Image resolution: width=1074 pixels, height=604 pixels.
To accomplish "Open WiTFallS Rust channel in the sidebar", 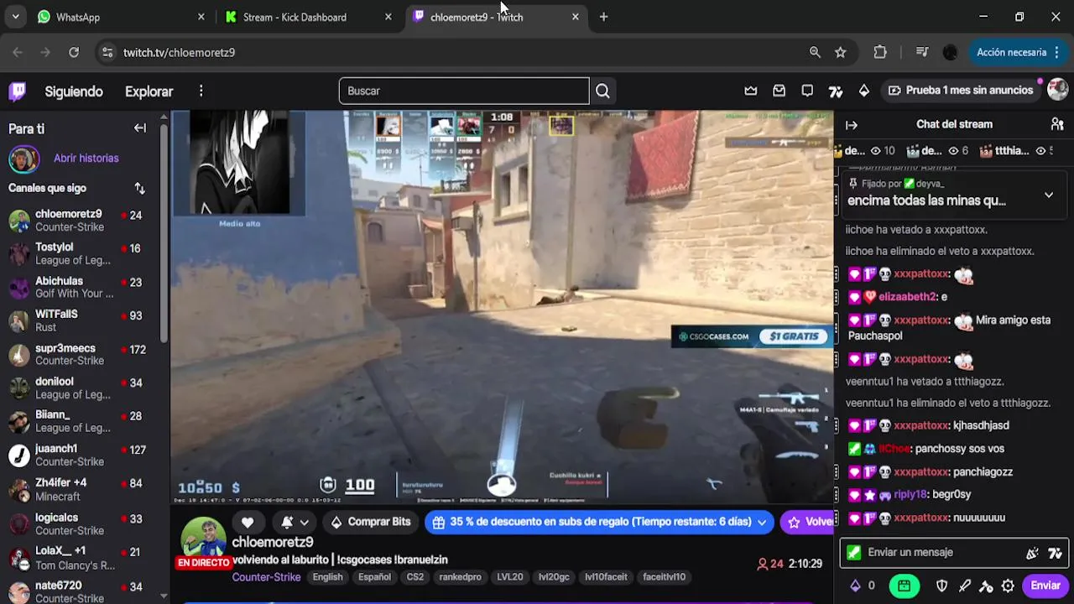I will pyautogui.click(x=80, y=320).
